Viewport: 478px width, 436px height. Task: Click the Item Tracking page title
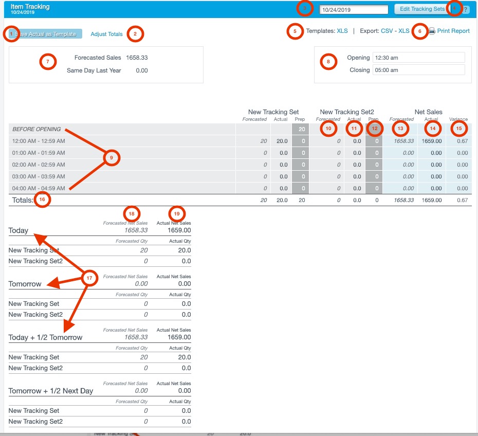(x=30, y=6)
